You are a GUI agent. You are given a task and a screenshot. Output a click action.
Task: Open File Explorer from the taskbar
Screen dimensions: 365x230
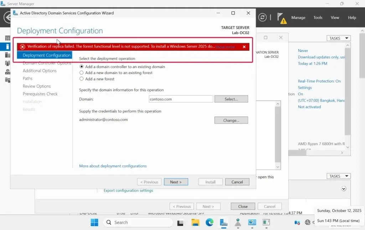coord(195,223)
